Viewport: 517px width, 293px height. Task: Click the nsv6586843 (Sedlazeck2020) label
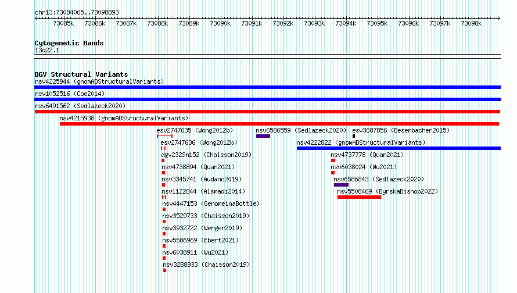point(379,179)
